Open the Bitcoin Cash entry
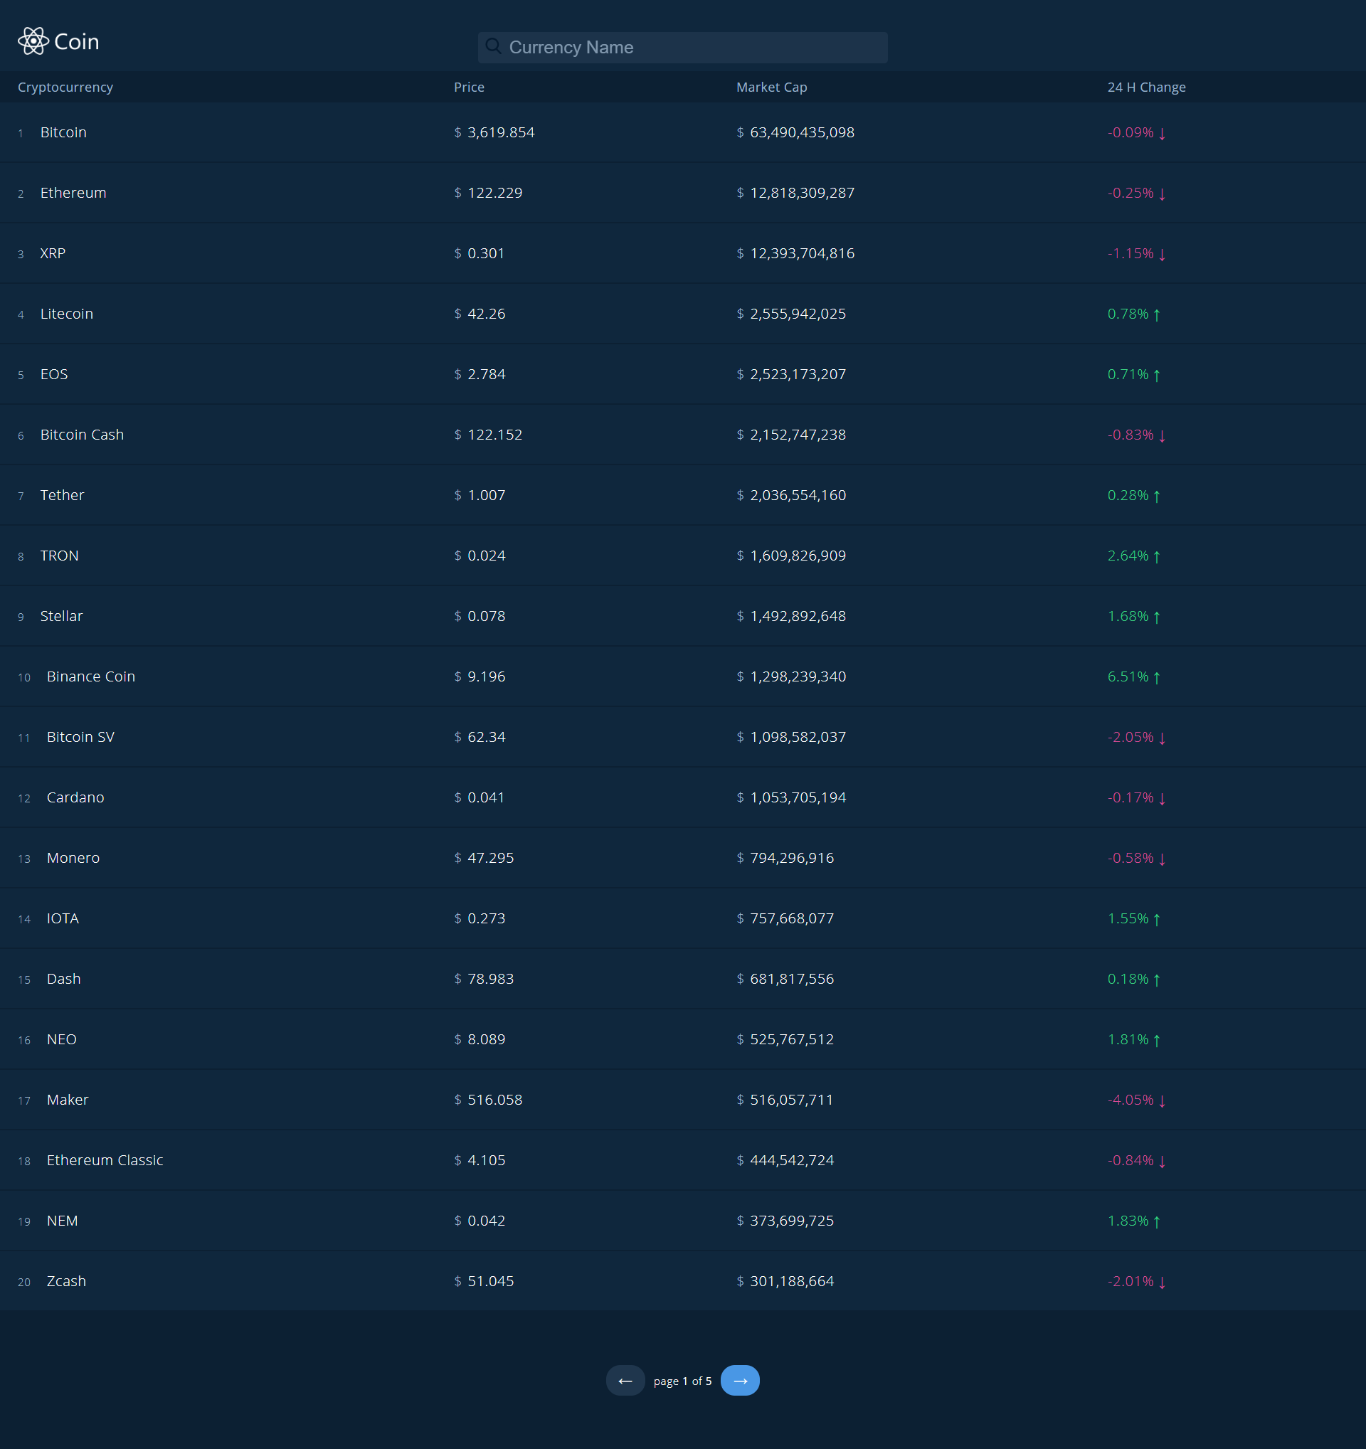Viewport: 1366px width, 1449px height. 82,435
